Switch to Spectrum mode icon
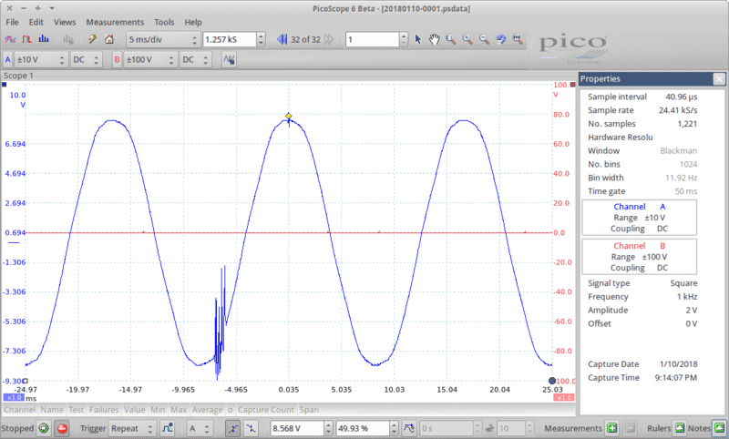Image resolution: width=729 pixels, height=439 pixels. coord(42,40)
